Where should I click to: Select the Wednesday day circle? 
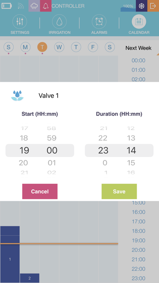59,47
